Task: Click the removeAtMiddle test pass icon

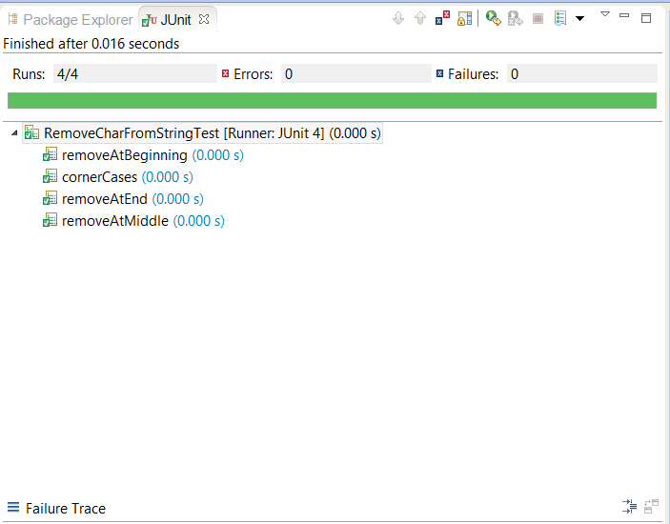Action: click(50, 220)
